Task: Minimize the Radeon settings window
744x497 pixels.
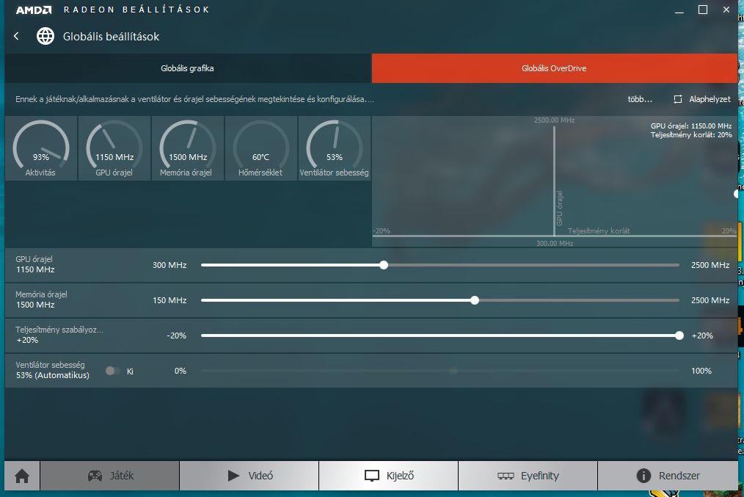Action: pyautogui.click(x=679, y=10)
